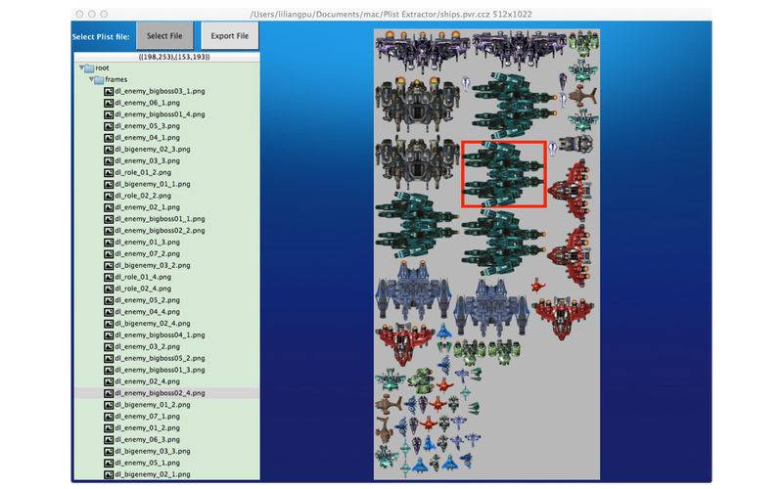The width and height of the screenshot is (783, 489).
Task: Click image icon of dl_enemy_bigboss01_4.png
Action: [109, 114]
